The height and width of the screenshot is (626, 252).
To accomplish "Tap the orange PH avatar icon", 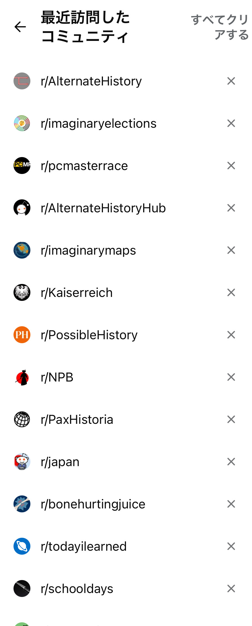I will tap(22, 335).
